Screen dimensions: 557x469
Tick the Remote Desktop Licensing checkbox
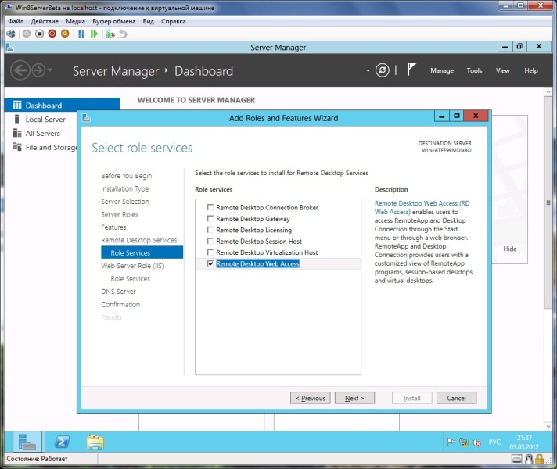click(x=210, y=231)
